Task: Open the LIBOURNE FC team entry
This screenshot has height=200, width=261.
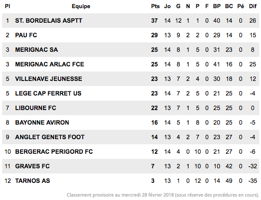Action: (x=36, y=108)
